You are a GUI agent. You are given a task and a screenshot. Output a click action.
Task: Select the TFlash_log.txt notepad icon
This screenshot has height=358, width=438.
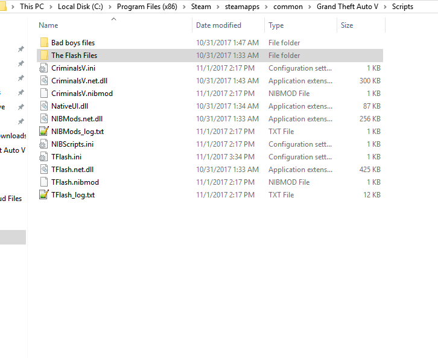tap(44, 195)
